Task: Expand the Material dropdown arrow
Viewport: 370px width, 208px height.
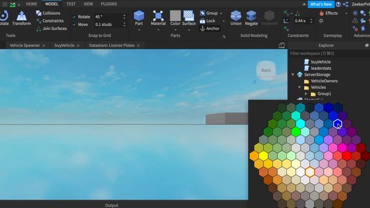Action: tap(158, 30)
